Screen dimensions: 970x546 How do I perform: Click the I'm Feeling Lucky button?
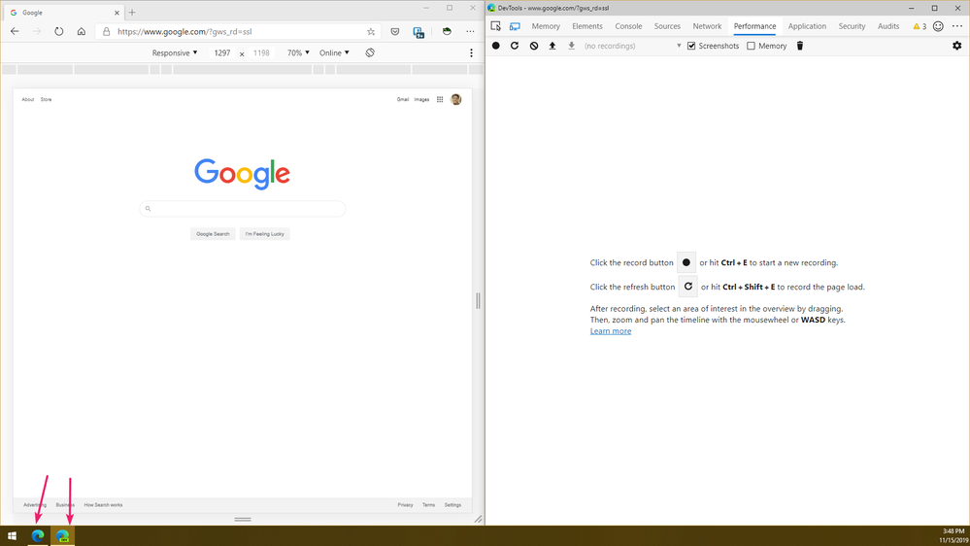pos(265,234)
